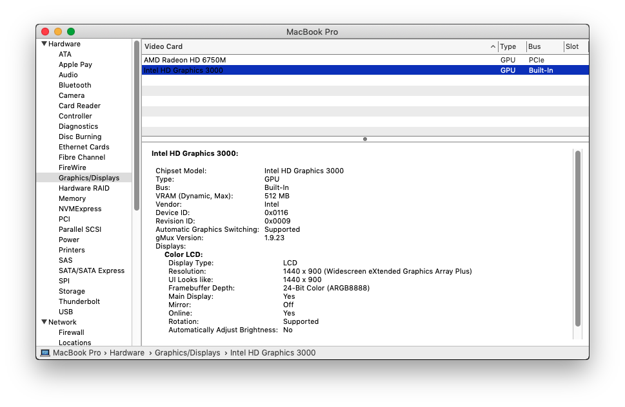Select Firewall under Network

pos(72,332)
